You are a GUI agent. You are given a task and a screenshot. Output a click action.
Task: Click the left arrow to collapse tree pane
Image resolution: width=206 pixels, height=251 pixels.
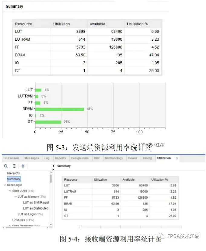coord(53,166)
